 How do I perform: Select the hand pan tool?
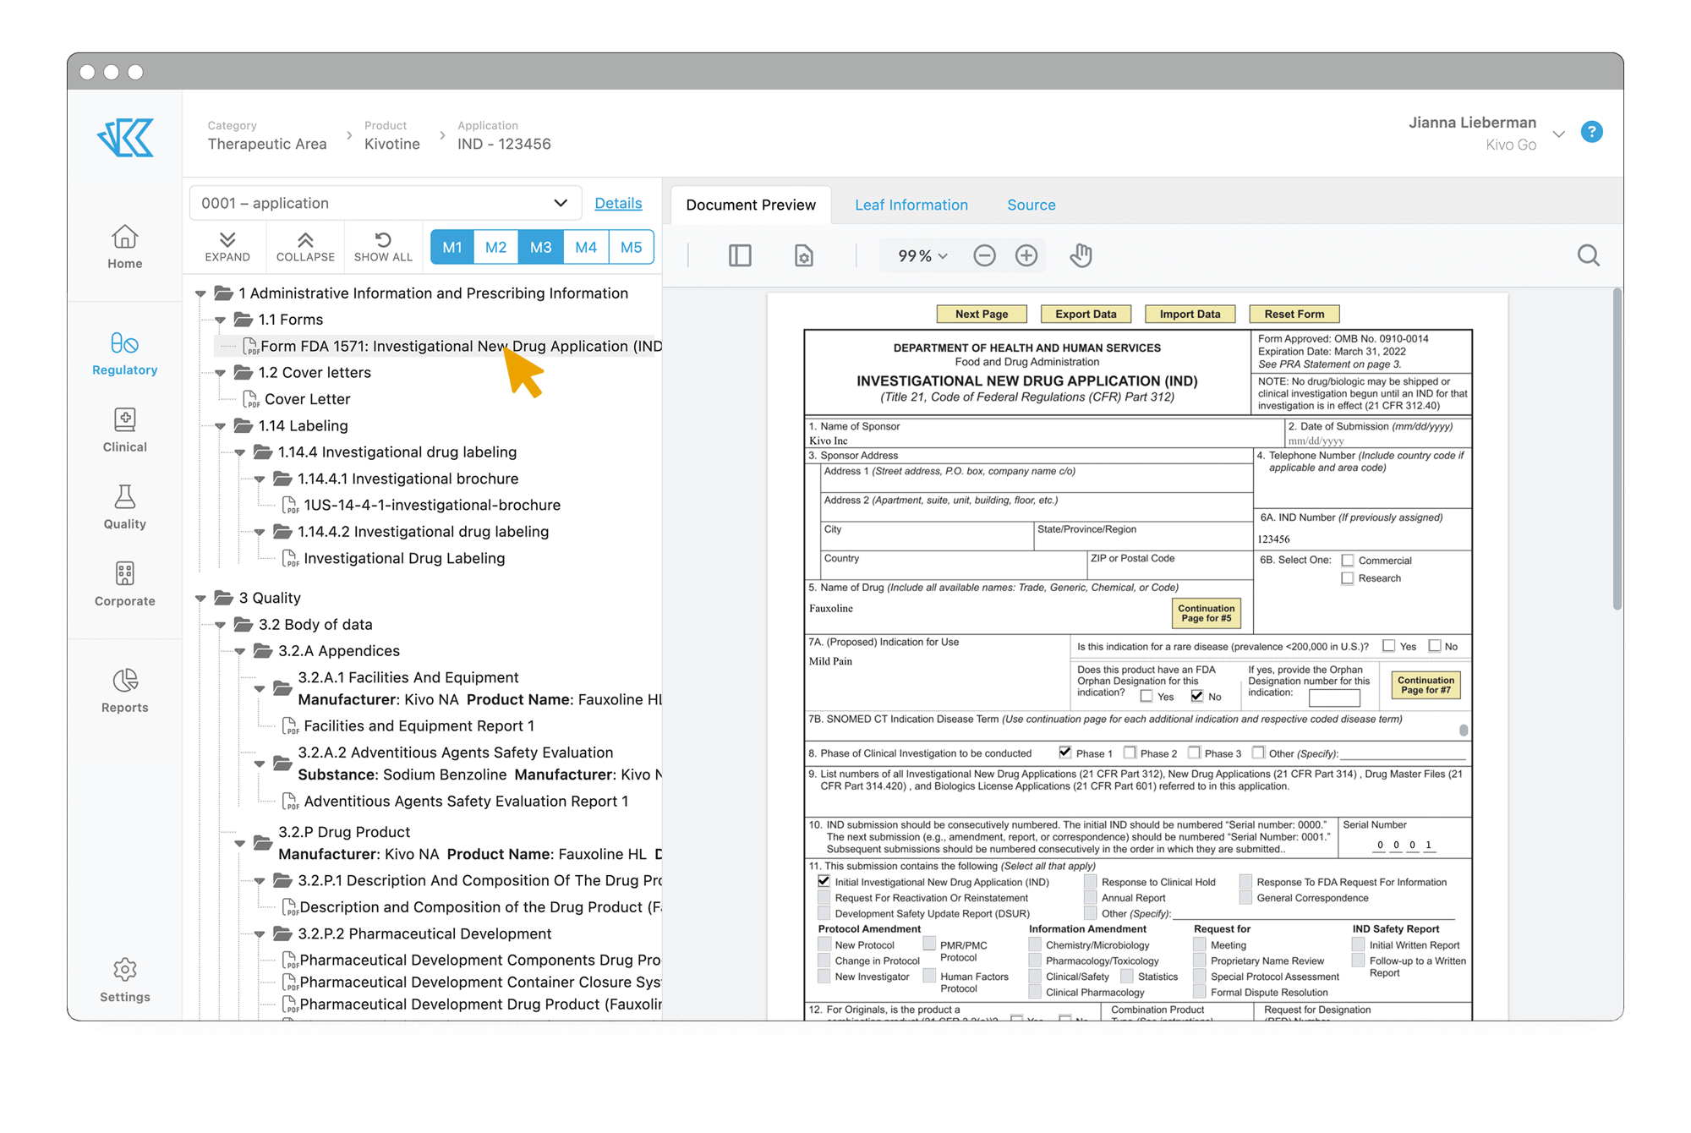click(x=1081, y=255)
